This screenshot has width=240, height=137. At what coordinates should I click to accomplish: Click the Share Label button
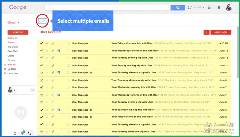[221, 32]
